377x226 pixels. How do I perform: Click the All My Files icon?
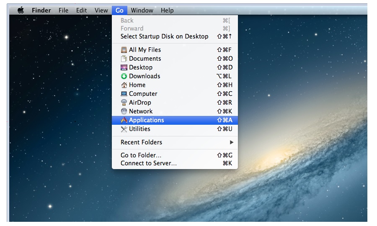[124, 50]
